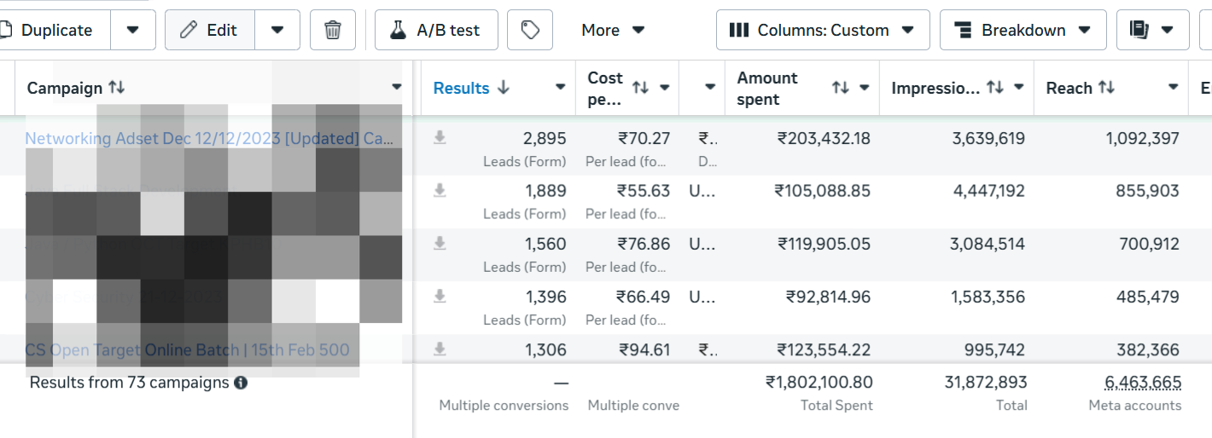Open Results column options arrow

coord(561,88)
